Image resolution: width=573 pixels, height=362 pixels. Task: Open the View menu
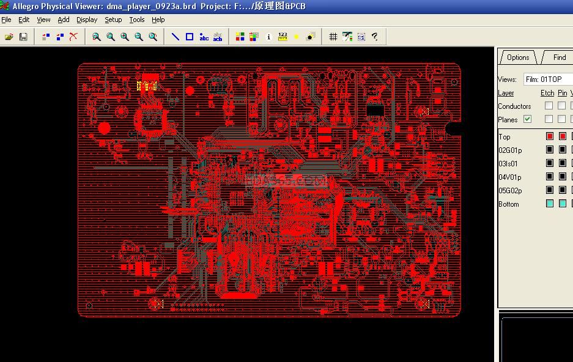(43, 20)
